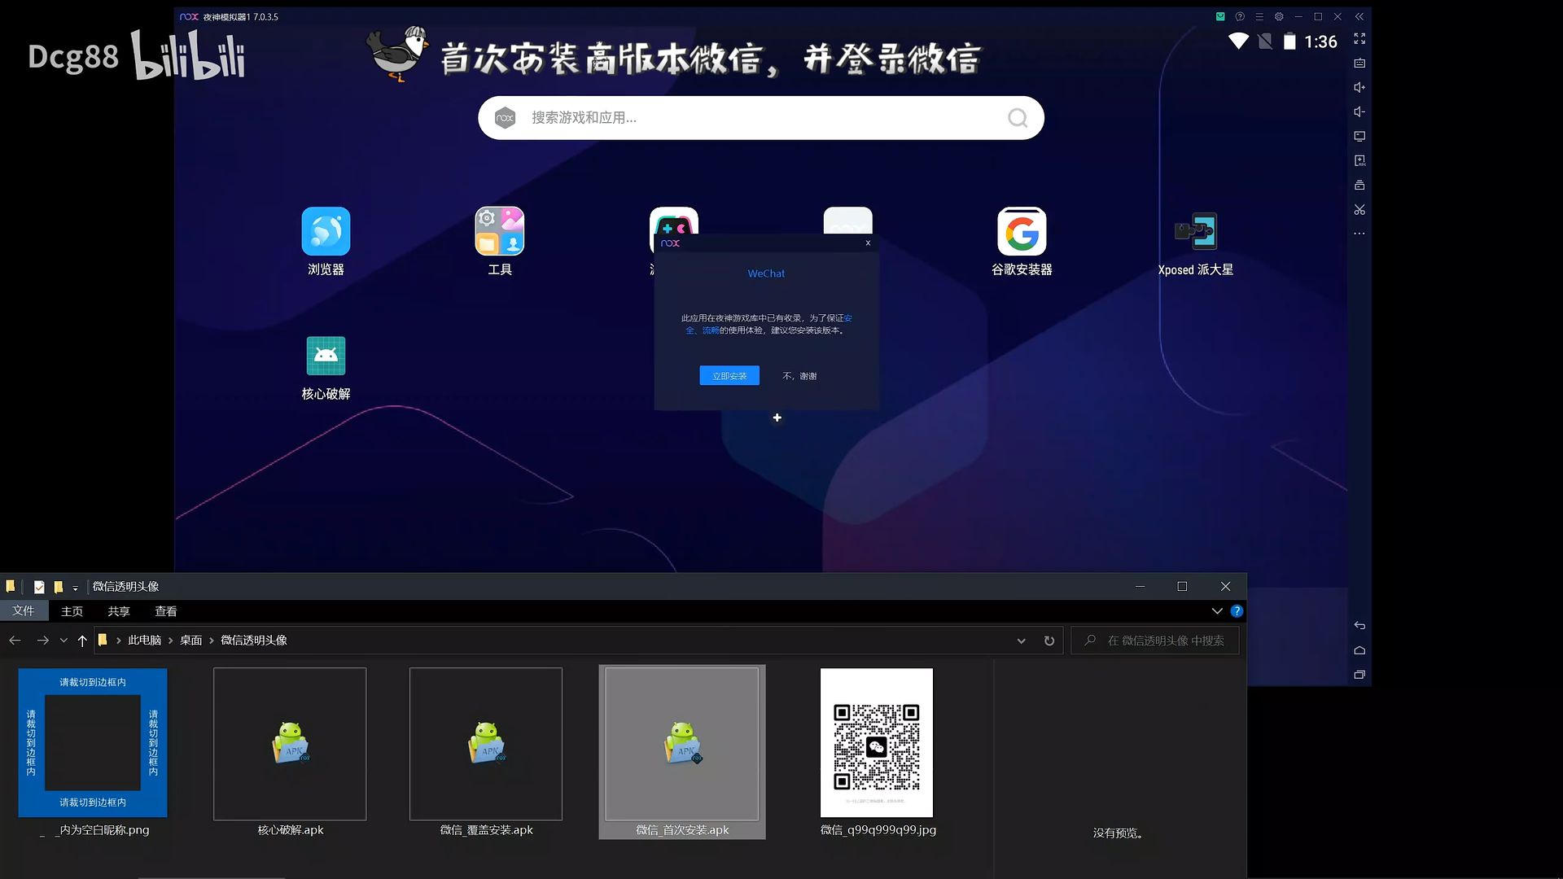This screenshot has width=1563, height=879.
Task: Click the Add APK icon in Nox sidebar
Action: click(1359, 161)
